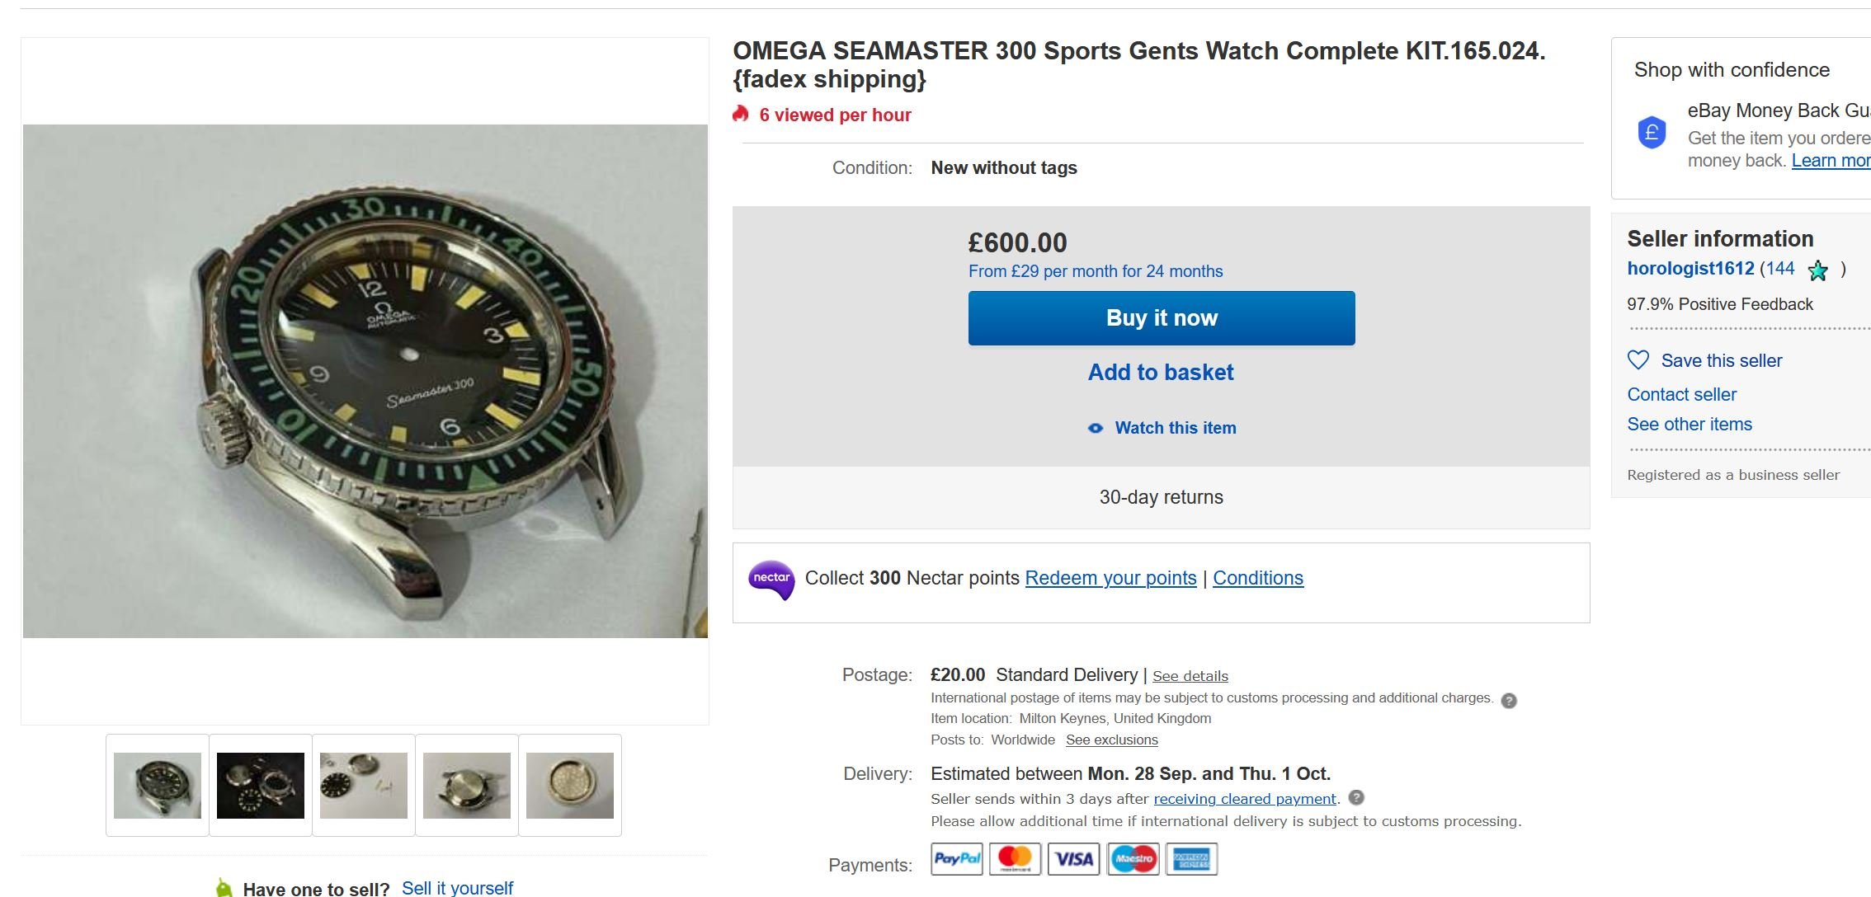
Task: Open the horologist1612 seller profile
Action: coord(1690,269)
